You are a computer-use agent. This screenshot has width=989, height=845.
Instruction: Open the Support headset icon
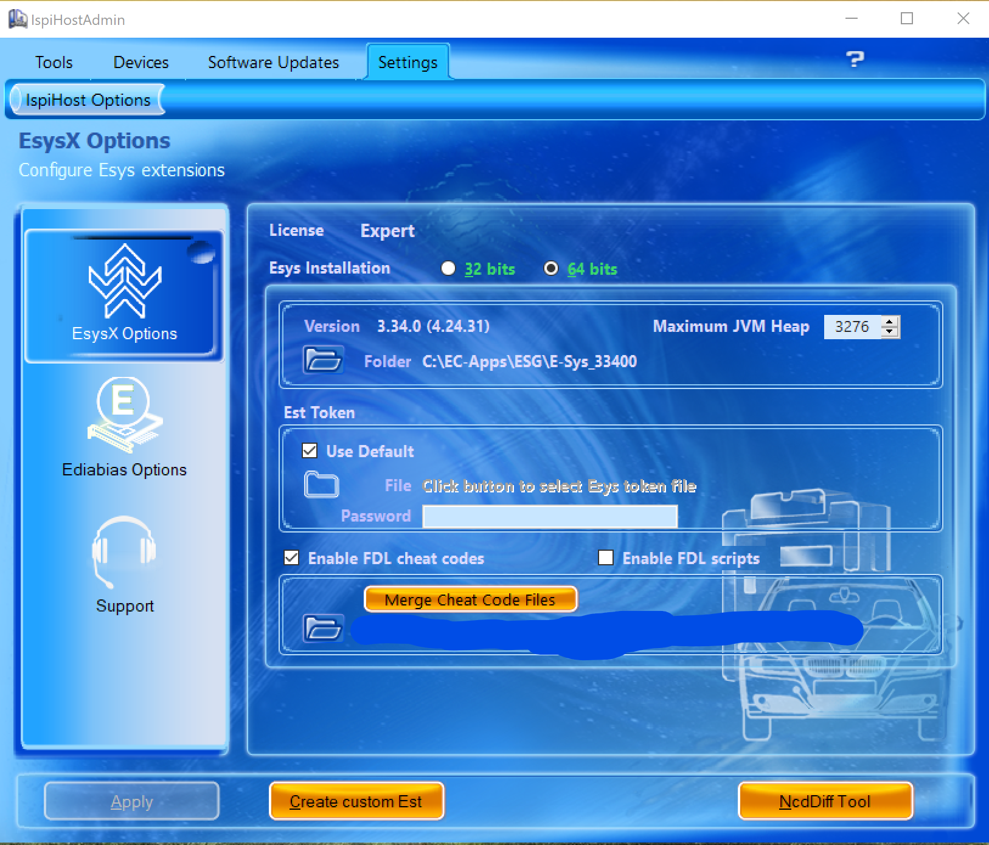125,552
